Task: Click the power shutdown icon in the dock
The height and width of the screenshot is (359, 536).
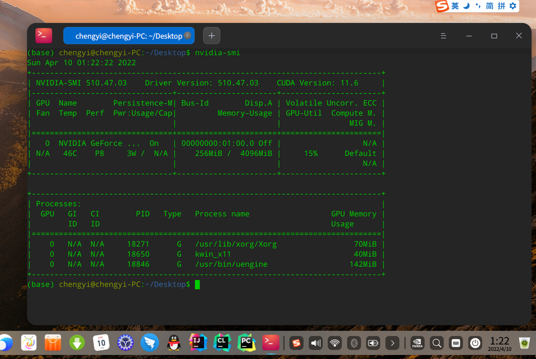Action: [x=475, y=343]
